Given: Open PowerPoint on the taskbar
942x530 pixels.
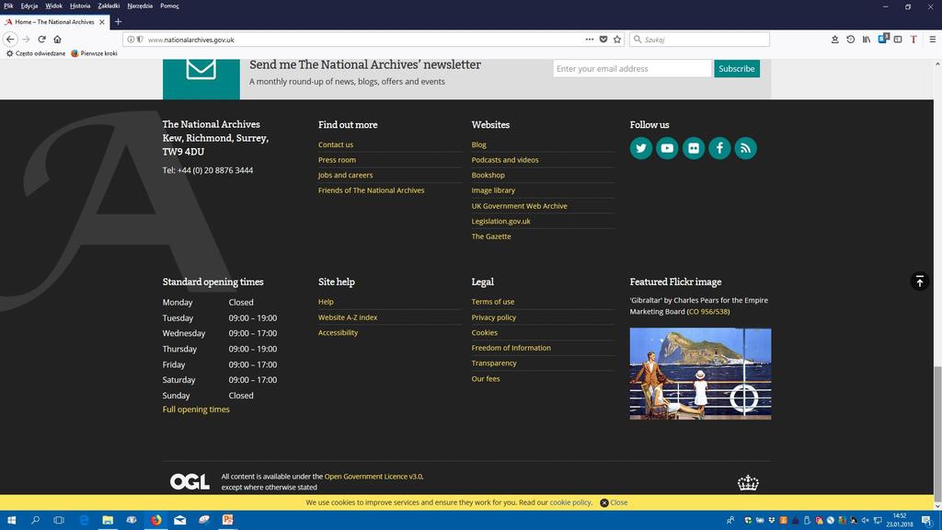Looking at the screenshot, I should [228, 520].
